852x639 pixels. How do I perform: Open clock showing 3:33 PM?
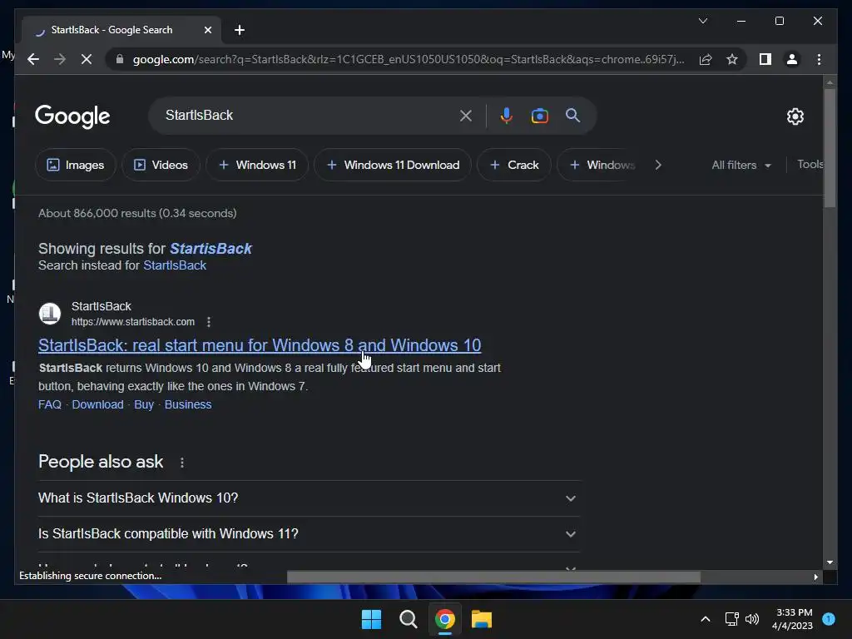coord(792,619)
